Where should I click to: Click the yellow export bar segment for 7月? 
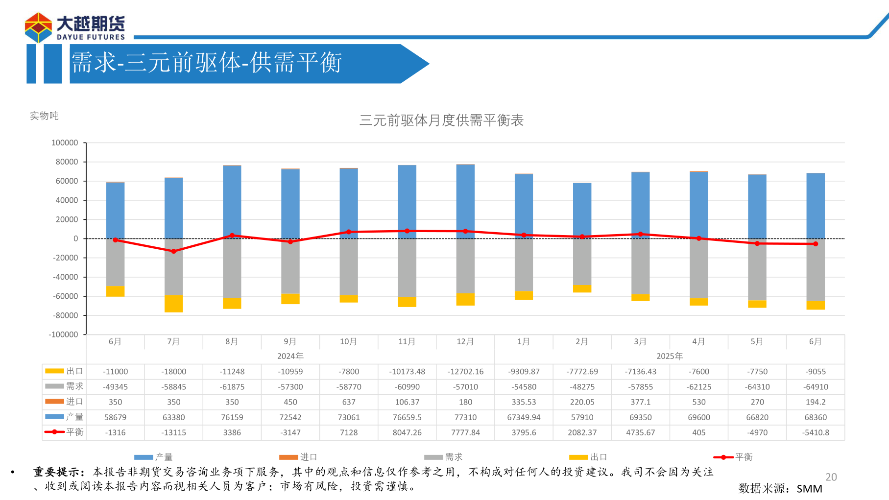tap(173, 304)
